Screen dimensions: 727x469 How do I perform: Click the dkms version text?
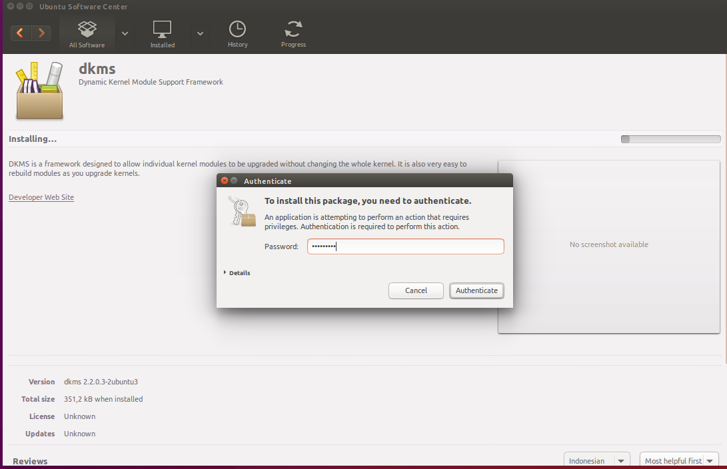coord(101,382)
